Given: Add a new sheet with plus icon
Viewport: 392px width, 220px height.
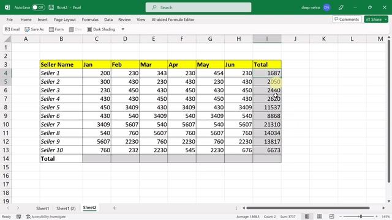Looking at the screenshot, I should (115, 208).
